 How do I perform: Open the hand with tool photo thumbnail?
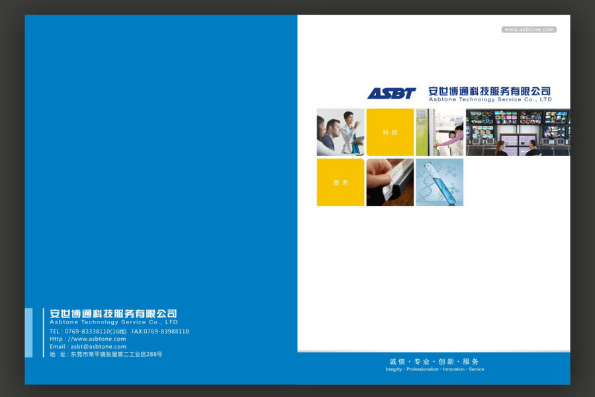(x=390, y=182)
